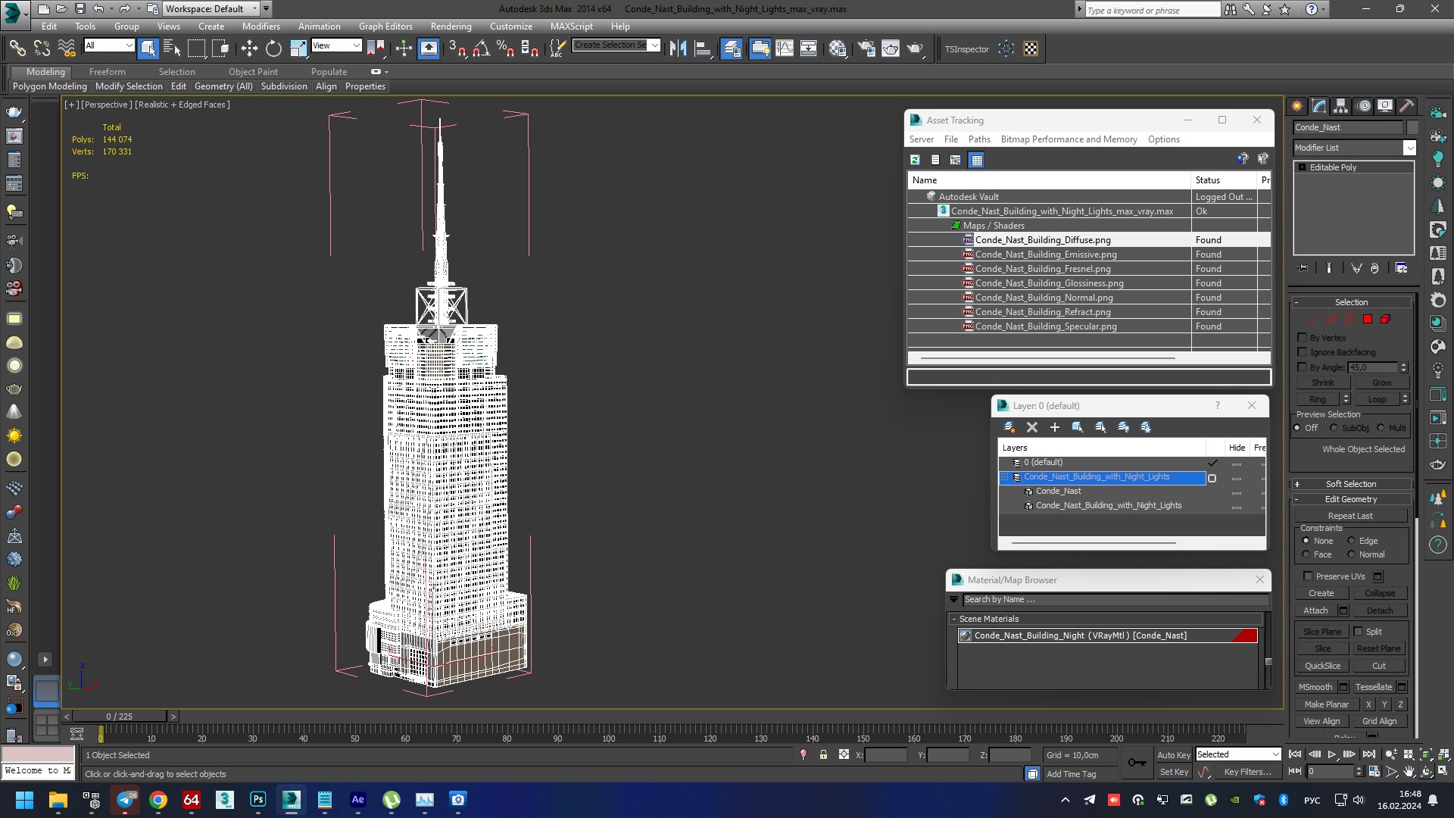The width and height of the screenshot is (1454, 818).
Task: Enable Ignore Backfacing checkbox
Action: click(1302, 351)
